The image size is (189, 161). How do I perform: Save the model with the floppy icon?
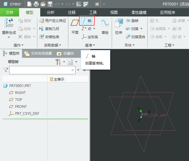click(x=50, y=4)
